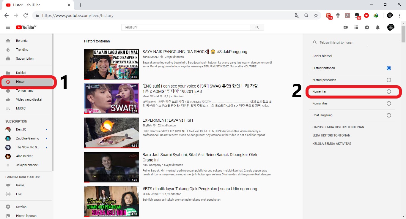Click the MUSIC playlist icon

pyautogui.click(x=8, y=108)
